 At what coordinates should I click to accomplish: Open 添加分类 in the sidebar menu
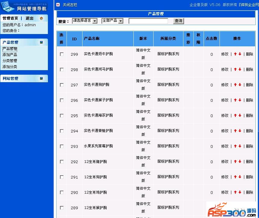point(10,67)
